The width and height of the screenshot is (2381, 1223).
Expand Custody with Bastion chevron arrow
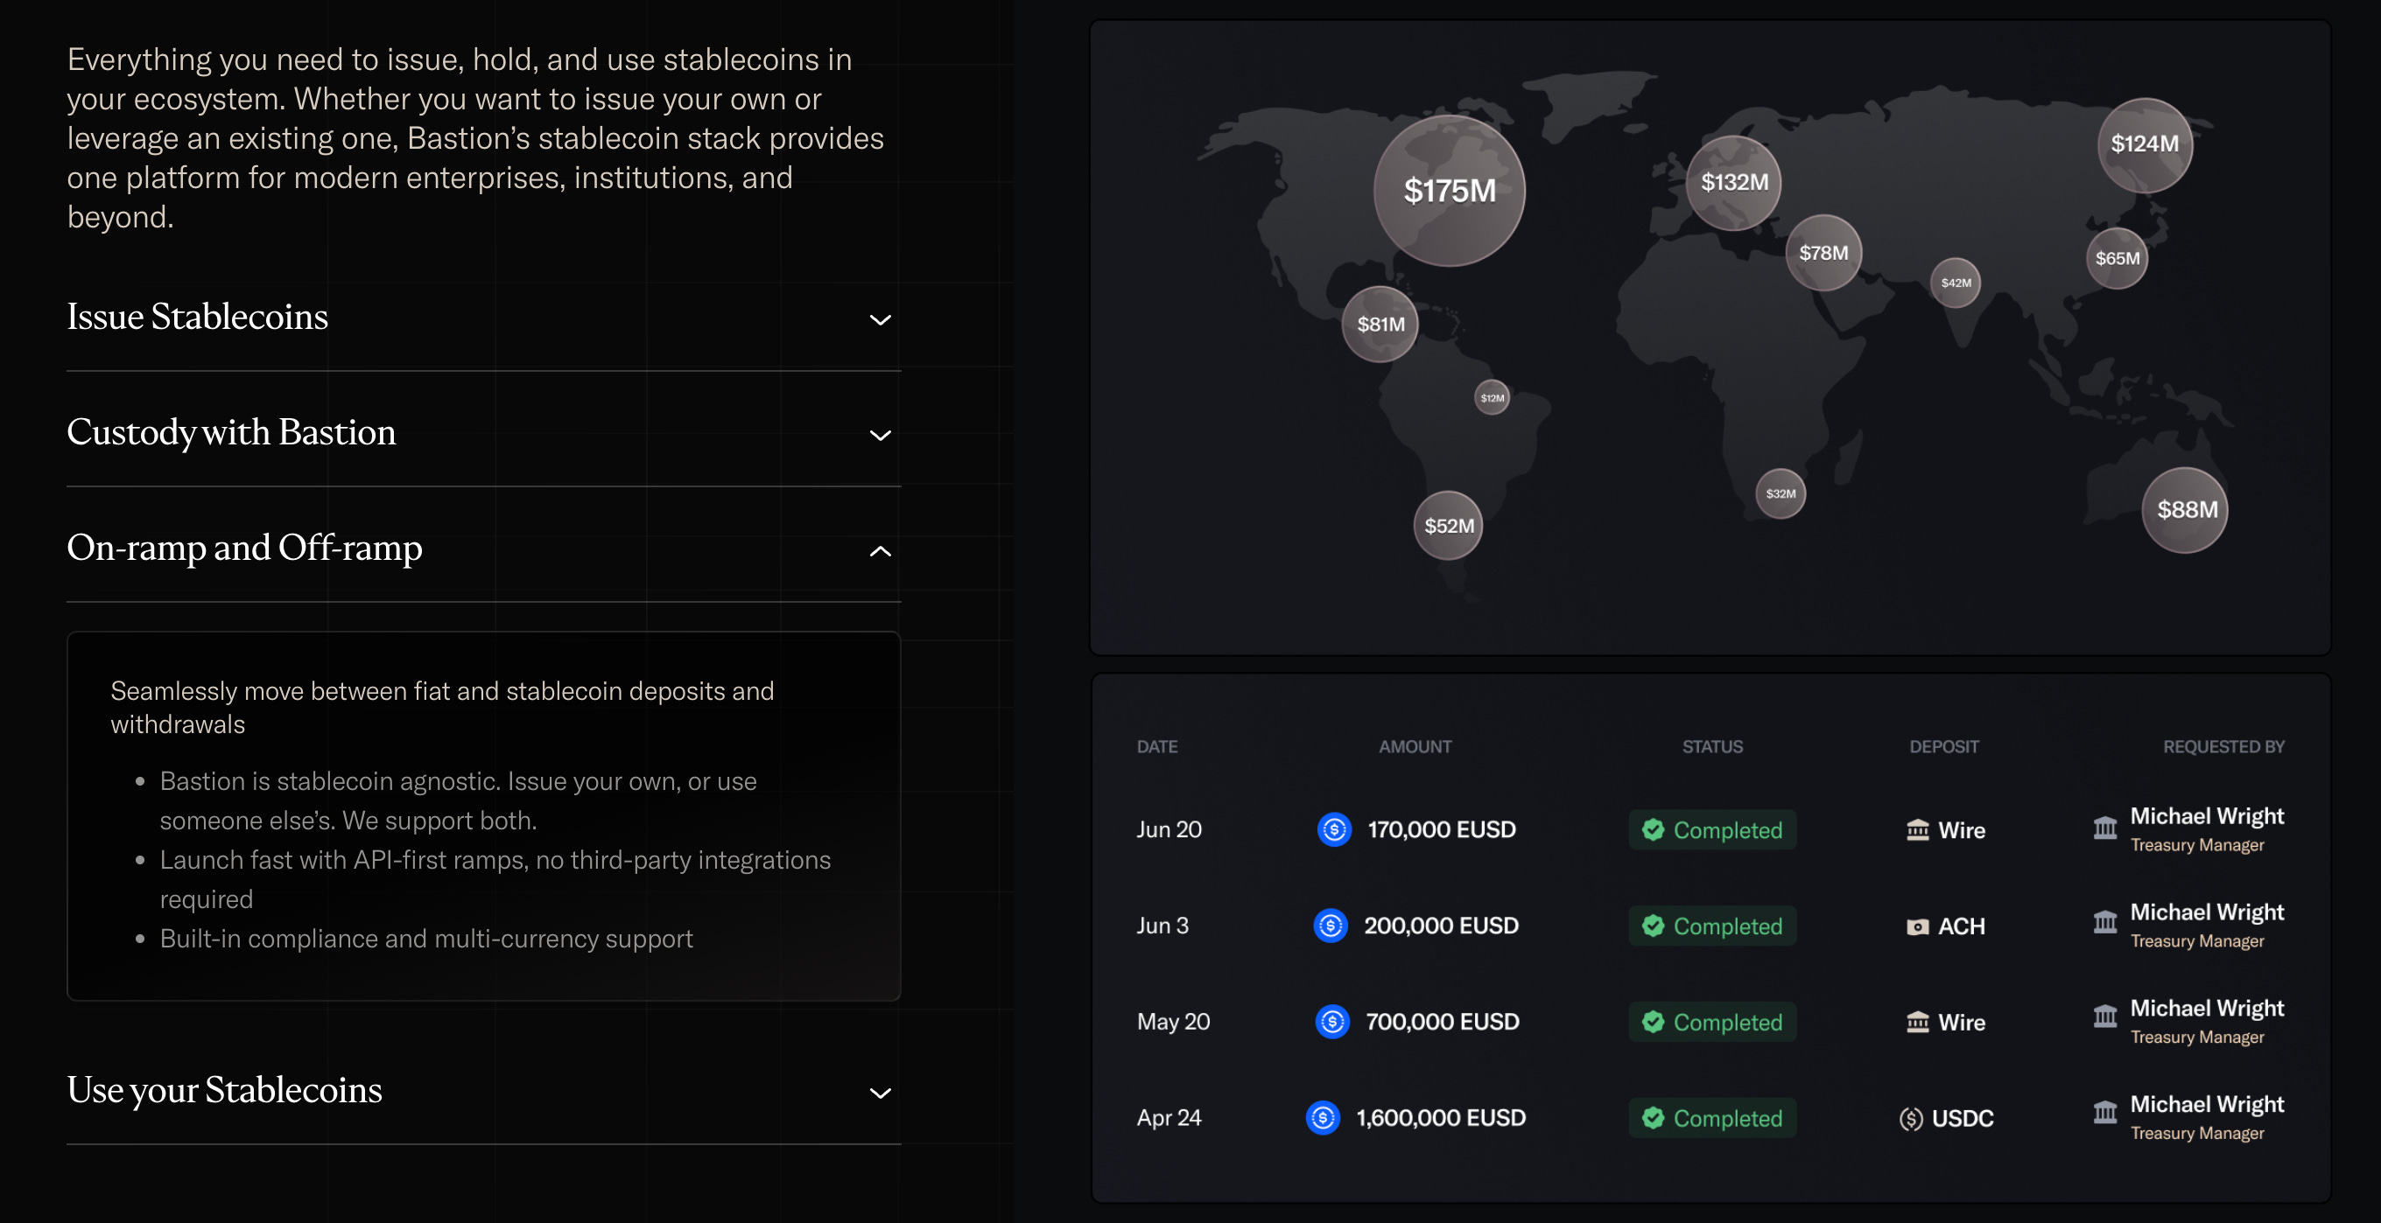880,435
